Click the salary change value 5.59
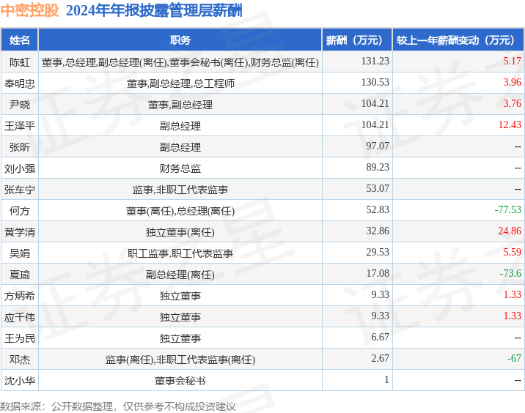This screenshot has width=525, height=413. coord(512,252)
